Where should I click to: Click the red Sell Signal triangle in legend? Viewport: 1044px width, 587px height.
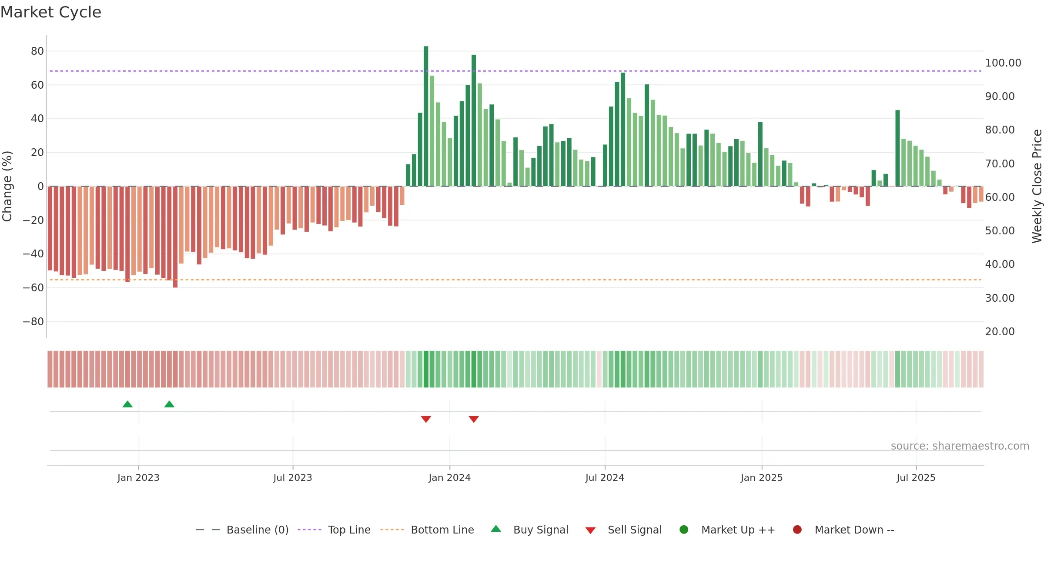(x=590, y=530)
